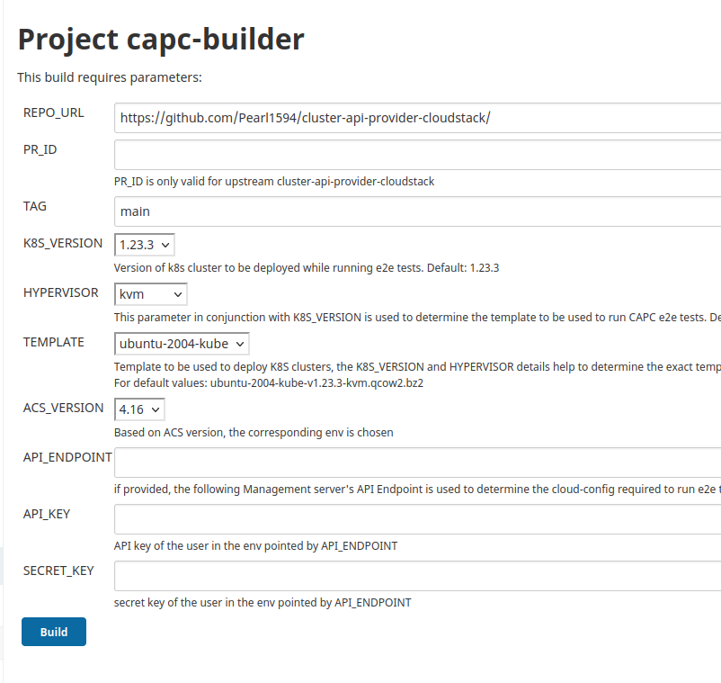Open the K8S_VERSION dropdown showing 1.23.3
The image size is (721, 683).
point(145,245)
